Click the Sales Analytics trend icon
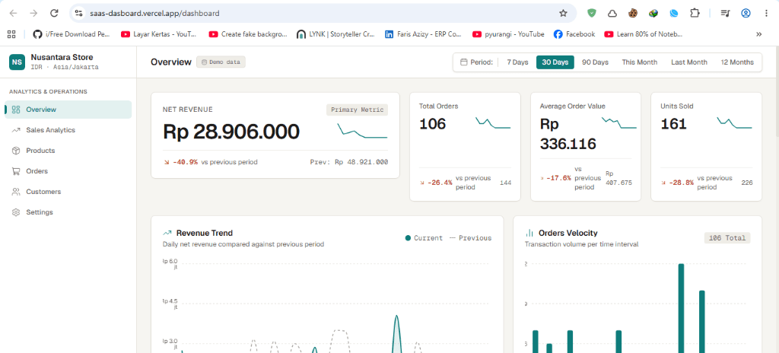This screenshot has width=779, height=353. coord(16,130)
